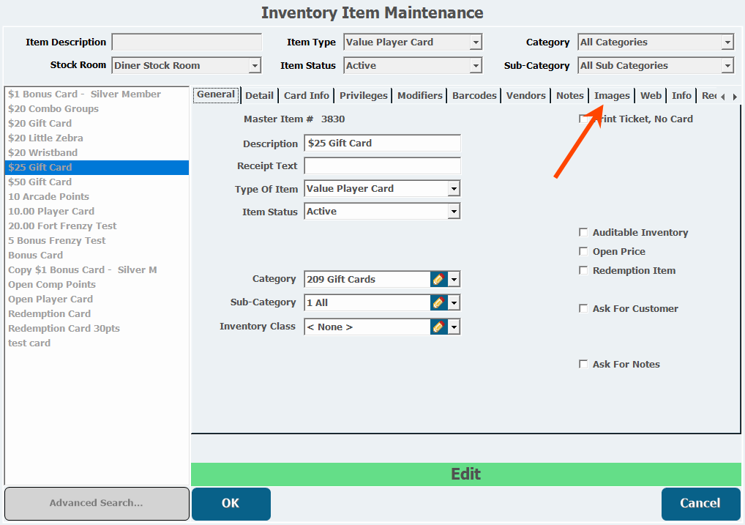Click the Receipt Text field
The width and height of the screenshot is (745, 525).
(x=382, y=165)
